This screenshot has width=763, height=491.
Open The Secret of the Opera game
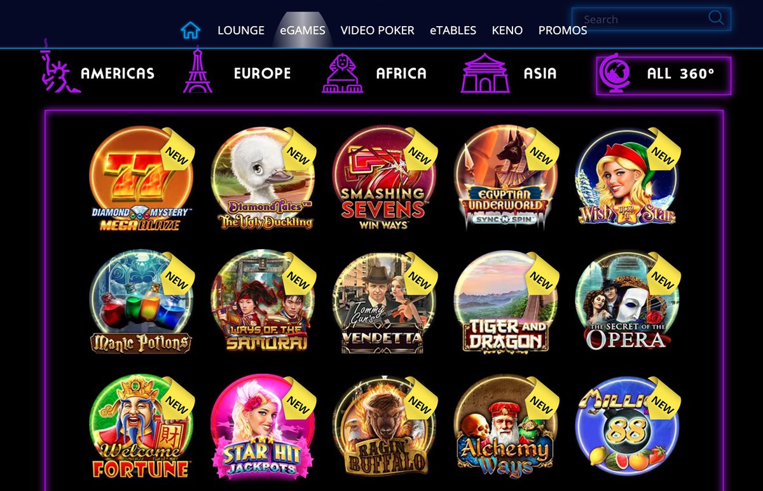[628, 302]
